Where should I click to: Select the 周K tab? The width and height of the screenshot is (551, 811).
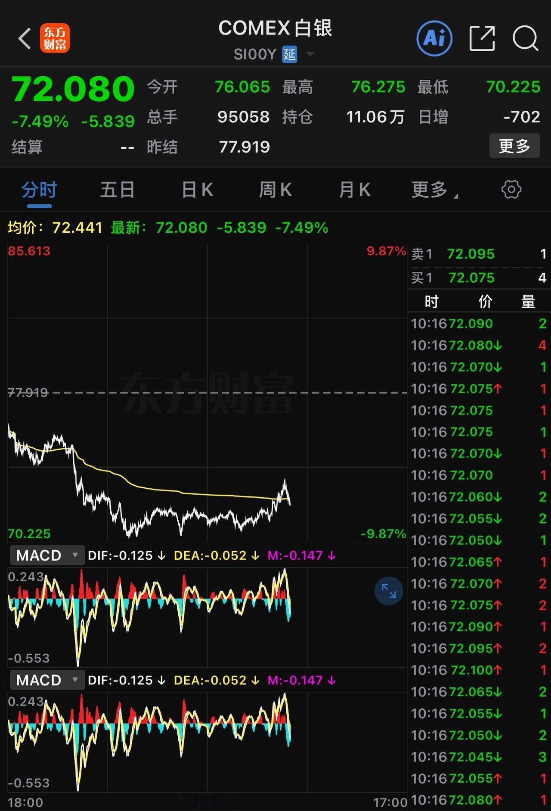275,190
